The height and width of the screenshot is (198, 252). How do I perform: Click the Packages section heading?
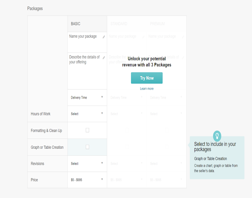click(35, 8)
